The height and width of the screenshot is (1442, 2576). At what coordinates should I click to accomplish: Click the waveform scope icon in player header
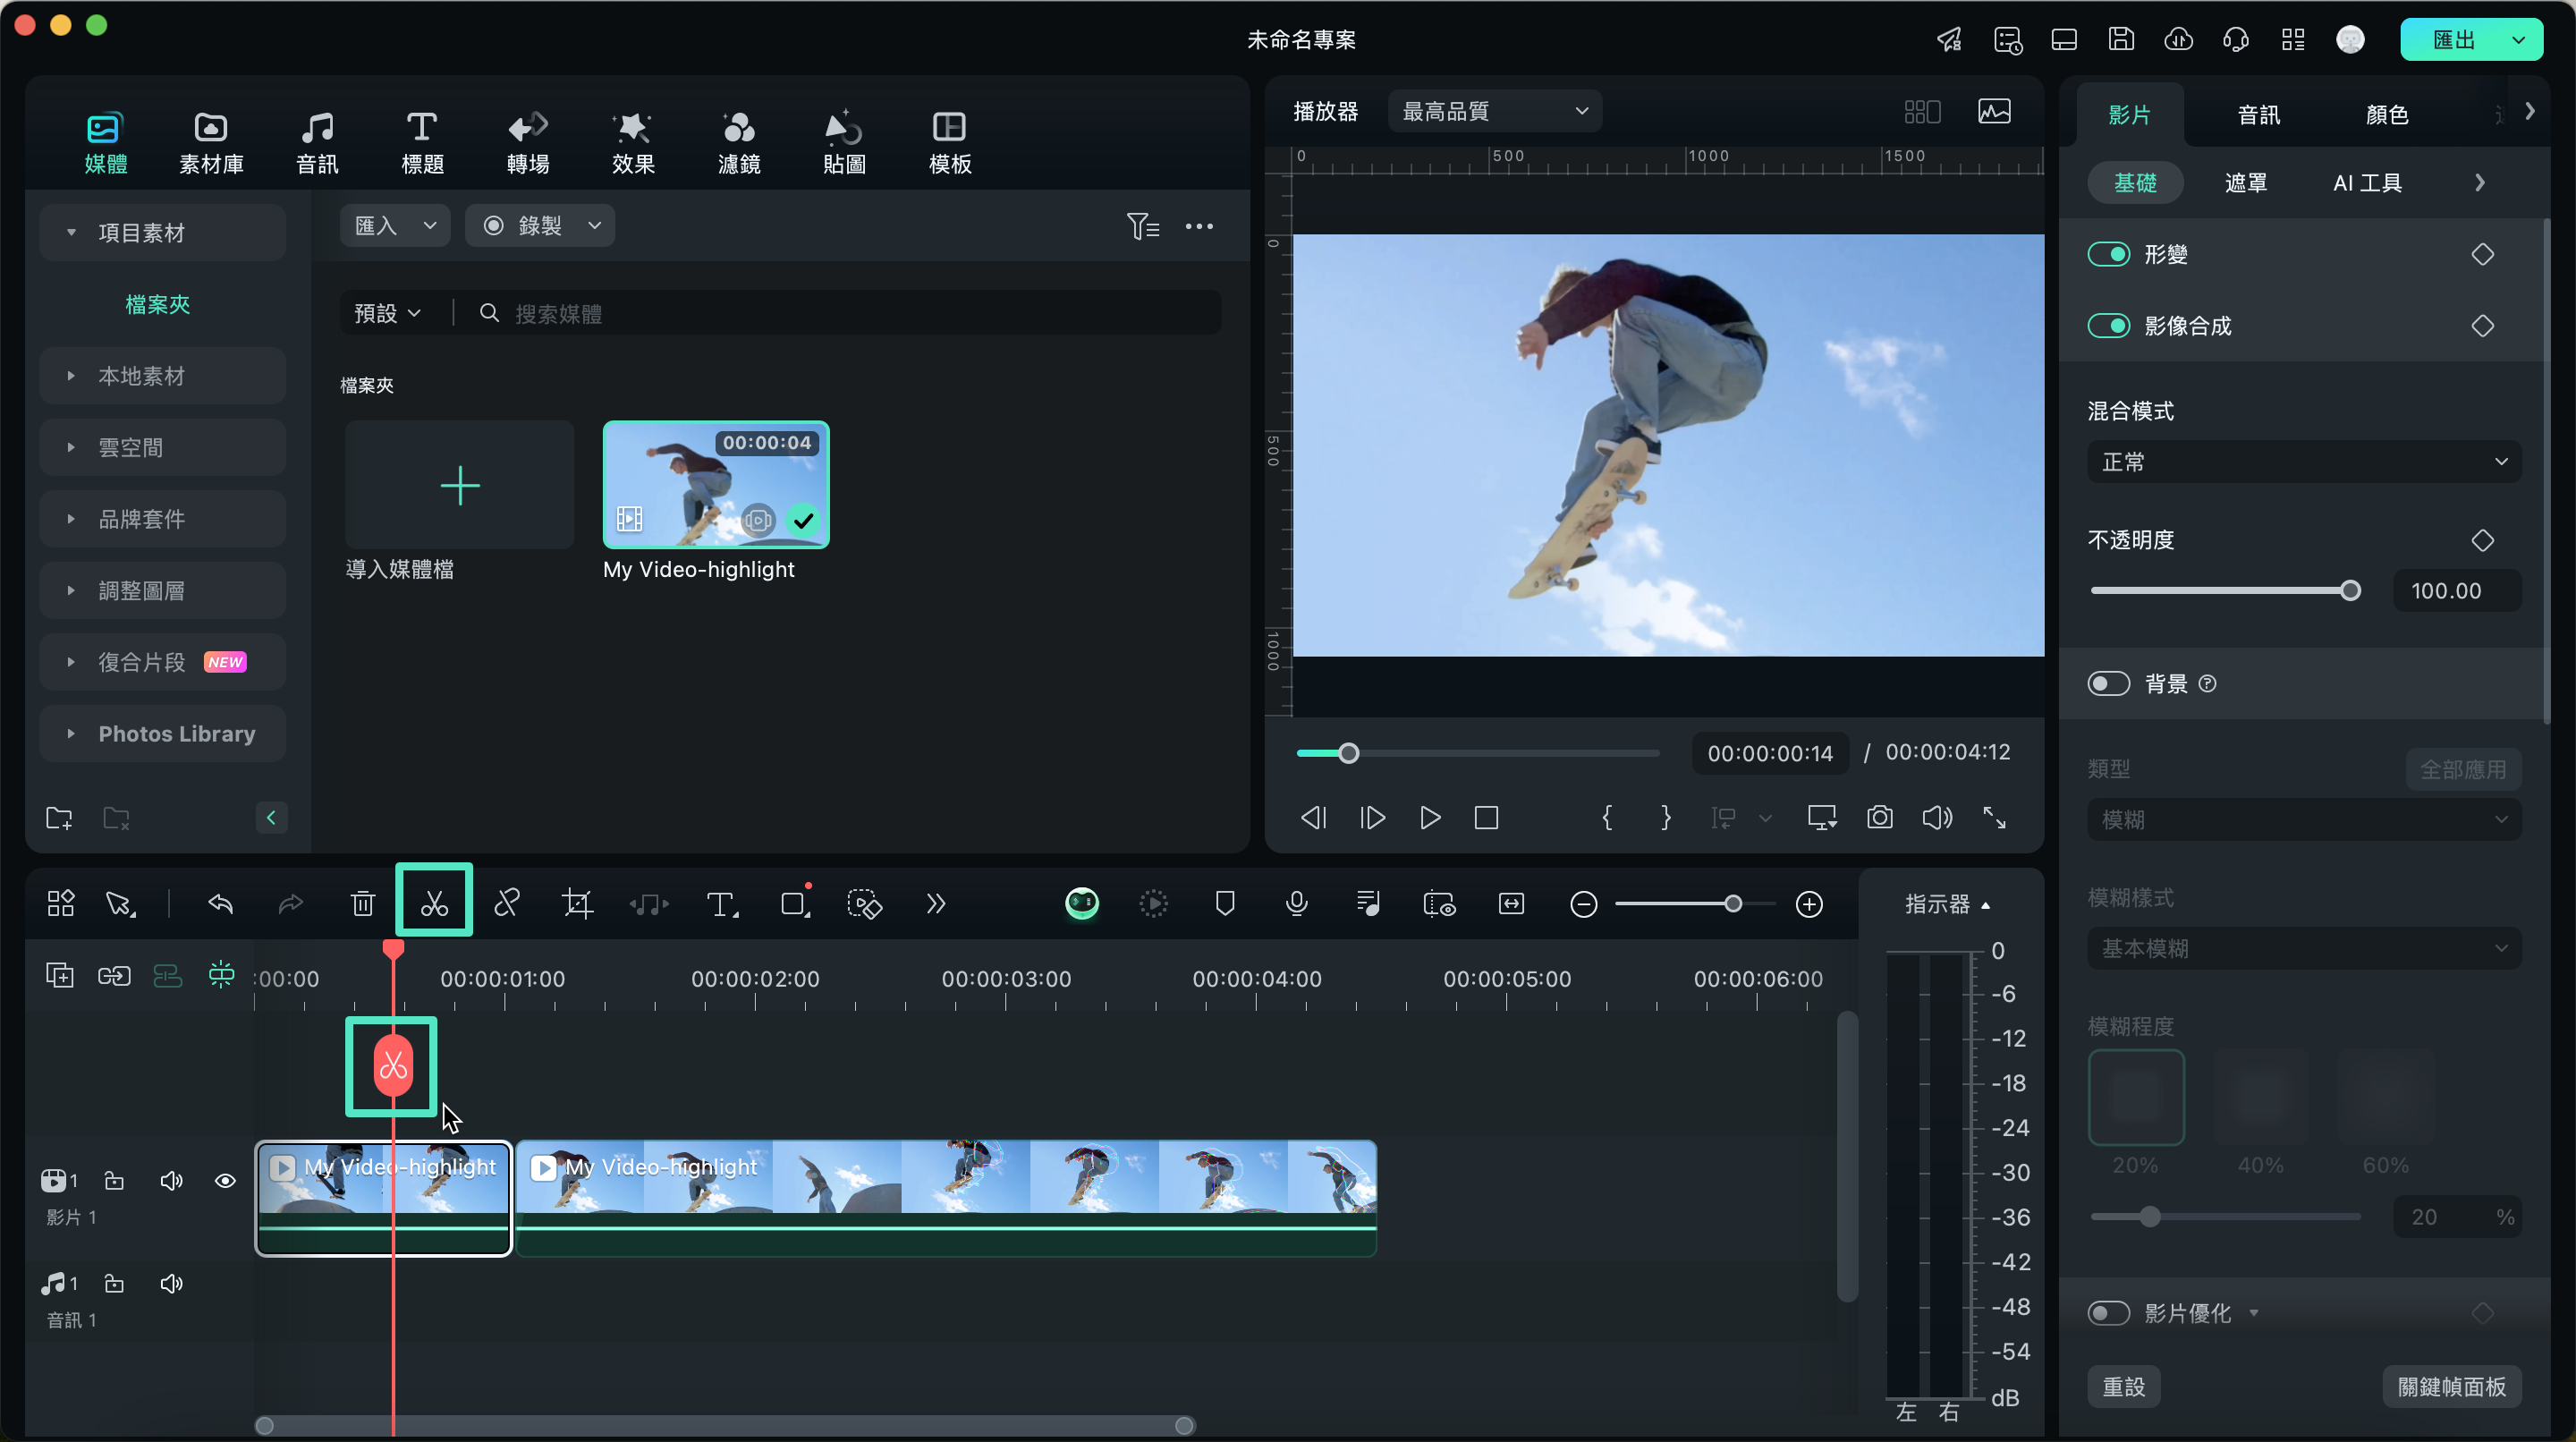pos(1994,111)
